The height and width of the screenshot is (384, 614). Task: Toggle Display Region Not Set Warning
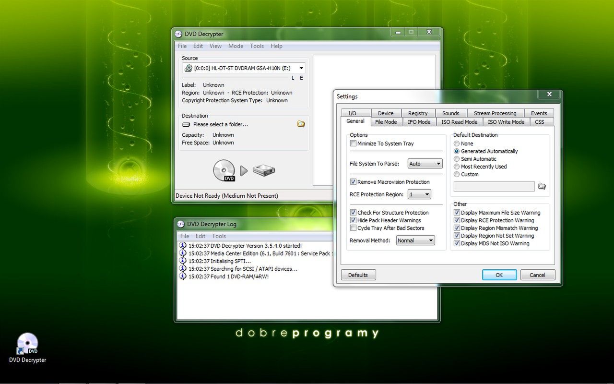point(457,236)
